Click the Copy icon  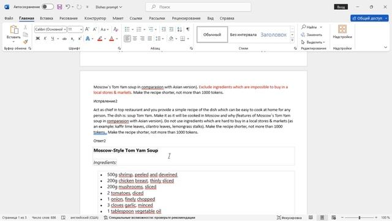click(x=25, y=34)
